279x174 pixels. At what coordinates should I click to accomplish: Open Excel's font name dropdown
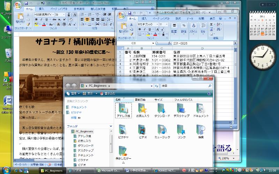pos(157,24)
